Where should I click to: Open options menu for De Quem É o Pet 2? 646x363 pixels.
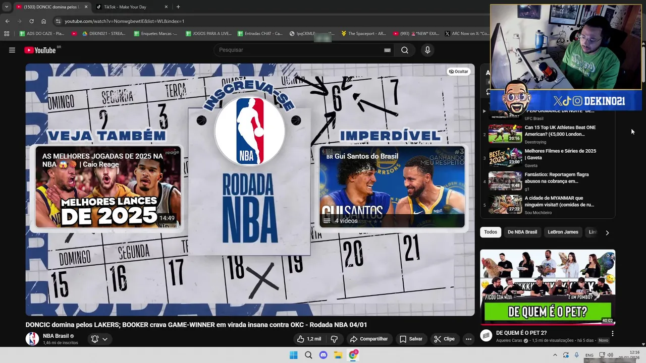coord(612,334)
